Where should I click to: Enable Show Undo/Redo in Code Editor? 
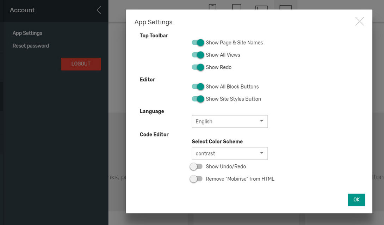tap(196, 166)
